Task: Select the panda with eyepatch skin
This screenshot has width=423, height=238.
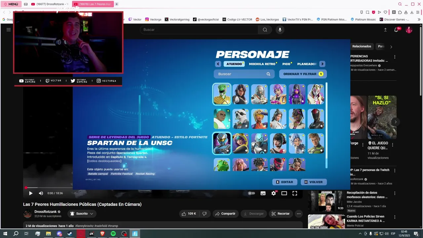Action: (x=241, y=119)
